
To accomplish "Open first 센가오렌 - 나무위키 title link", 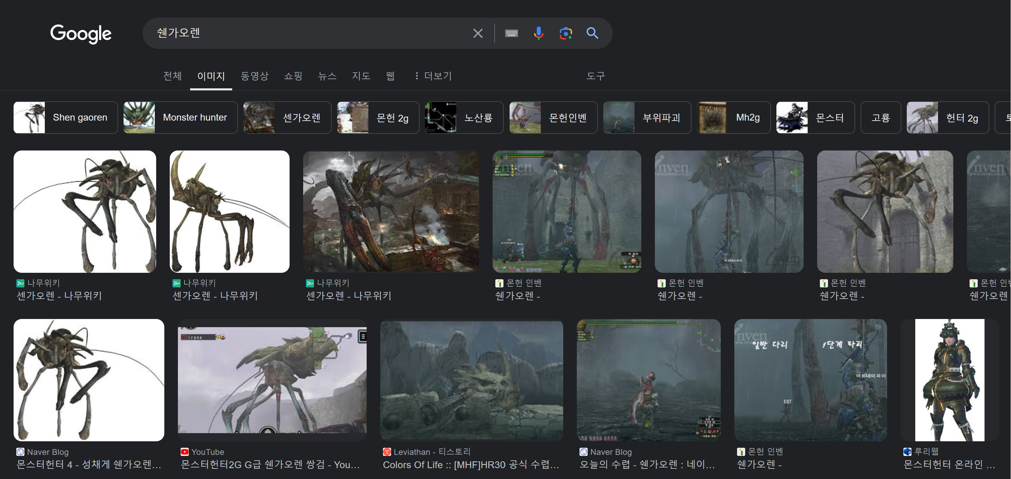I will click(x=59, y=296).
